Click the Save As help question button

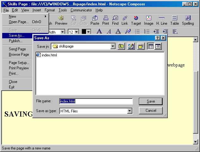tap(157, 38)
